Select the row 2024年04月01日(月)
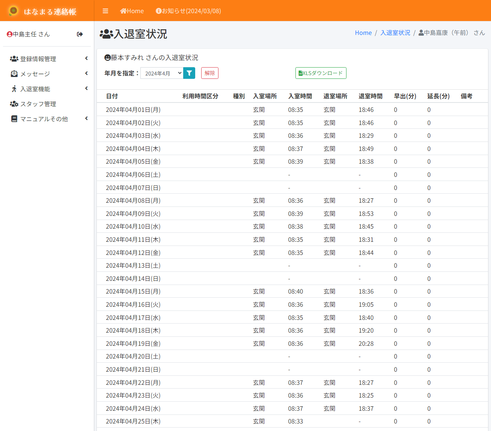The height and width of the screenshot is (431, 491). pyautogui.click(x=292, y=110)
